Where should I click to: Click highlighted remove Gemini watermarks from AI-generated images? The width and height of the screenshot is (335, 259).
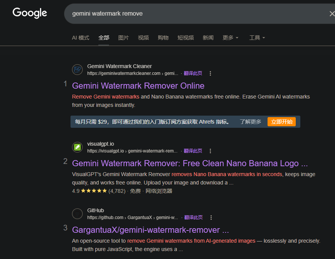[x=191, y=241]
